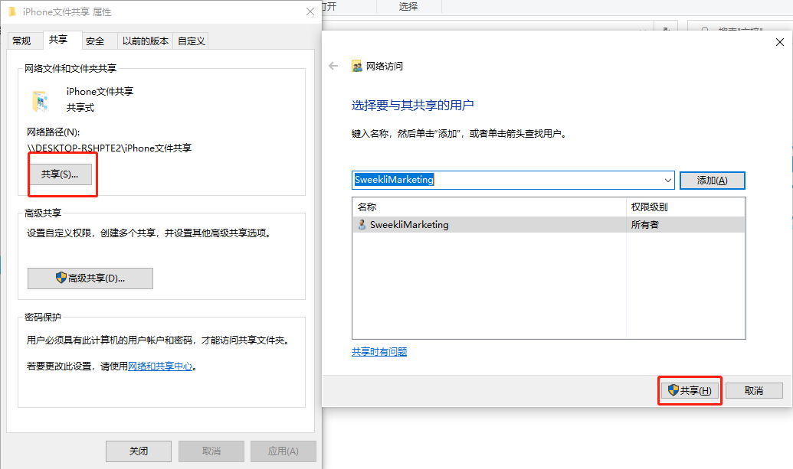Click the 共享(H) button to confirm sharing

pyautogui.click(x=690, y=390)
